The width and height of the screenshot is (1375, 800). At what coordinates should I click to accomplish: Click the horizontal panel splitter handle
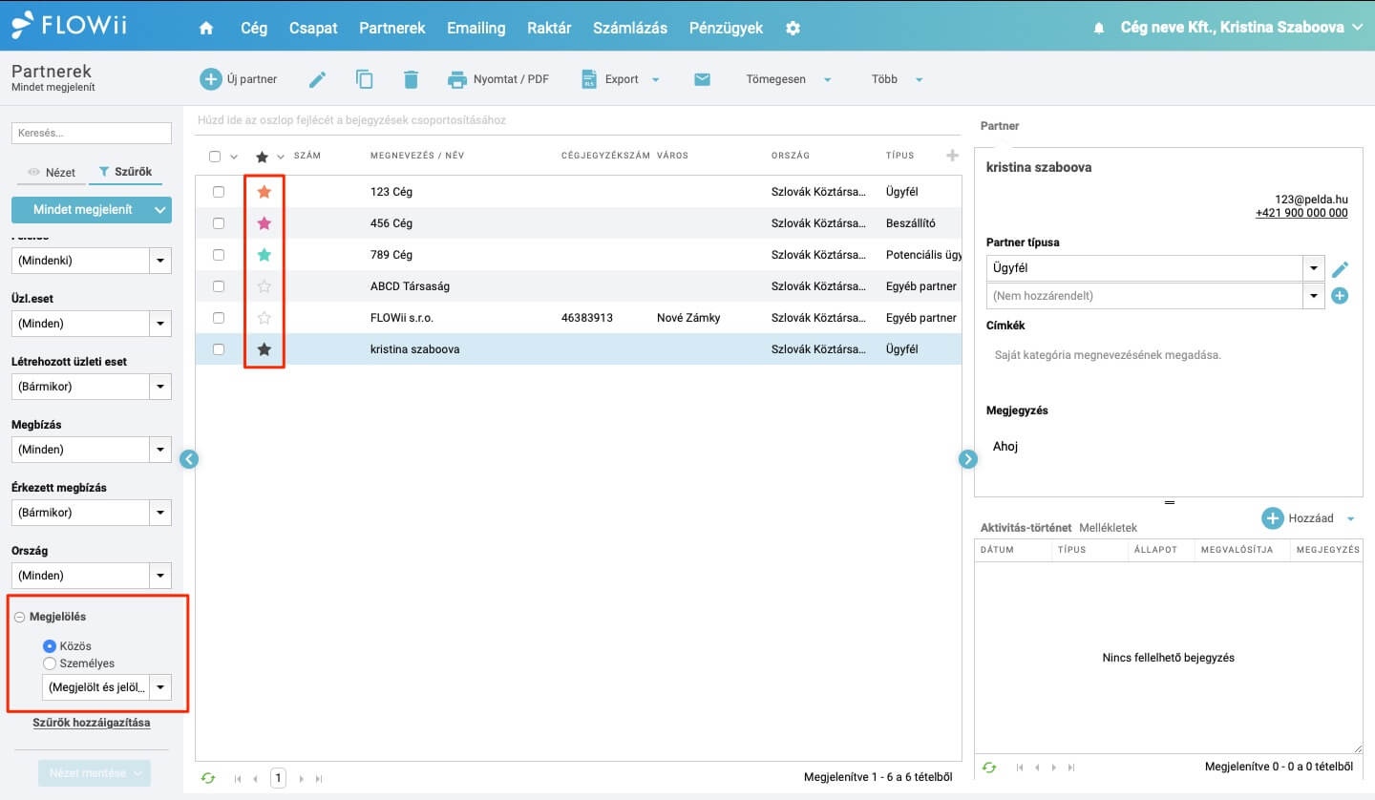(x=1169, y=502)
